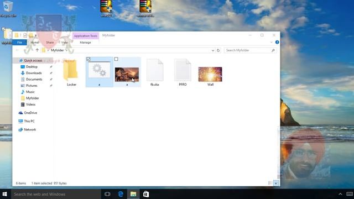This screenshot has height=199, width=354.
Task: Select the first WinRAR archive icon on the desktop
Action: tap(106, 8)
